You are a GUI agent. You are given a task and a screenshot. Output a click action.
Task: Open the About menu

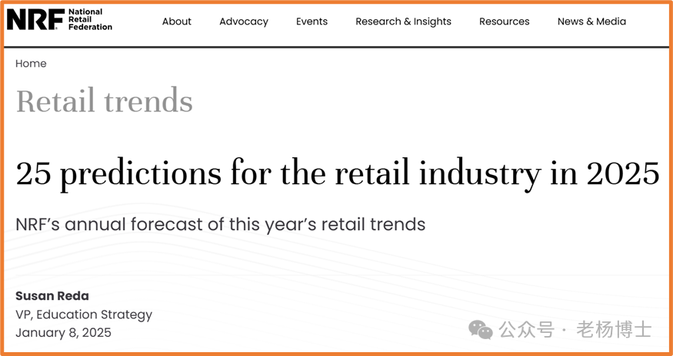176,21
